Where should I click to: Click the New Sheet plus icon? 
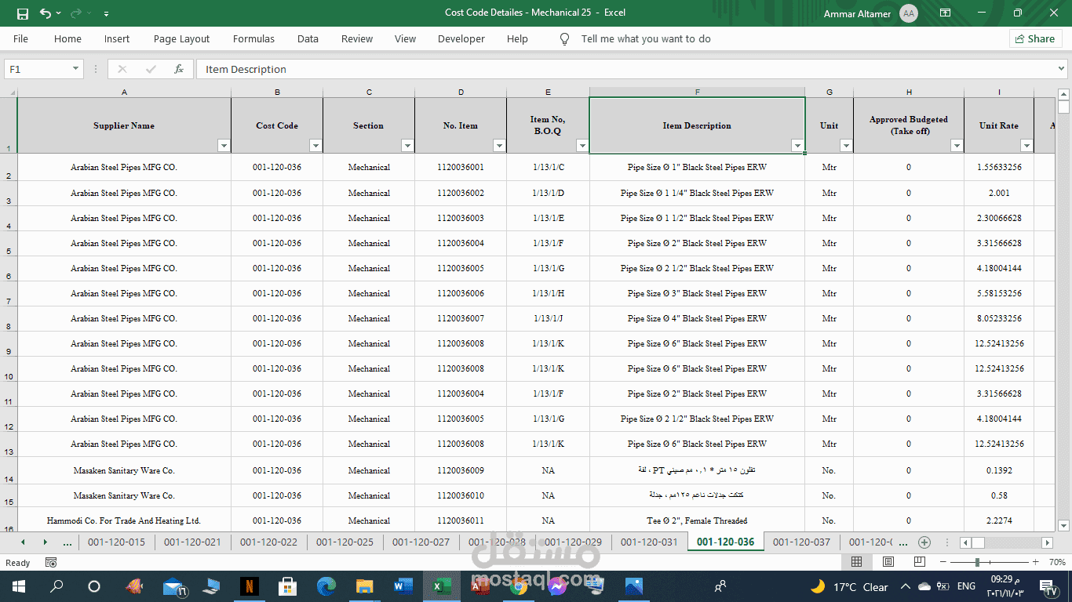pyautogui.click(x=924, y=542)
